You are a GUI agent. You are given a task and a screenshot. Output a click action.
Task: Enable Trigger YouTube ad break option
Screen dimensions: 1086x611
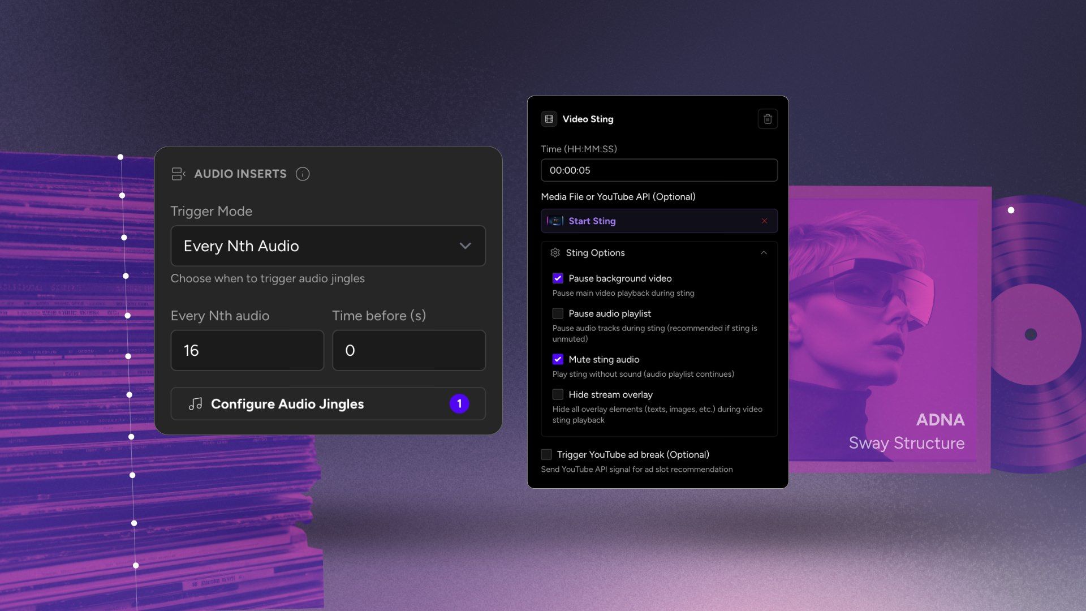click(546, 454)
